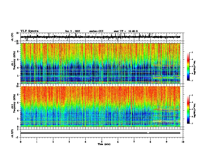
Task: Click the time axis tick label "8"
Action: [150, 142]
